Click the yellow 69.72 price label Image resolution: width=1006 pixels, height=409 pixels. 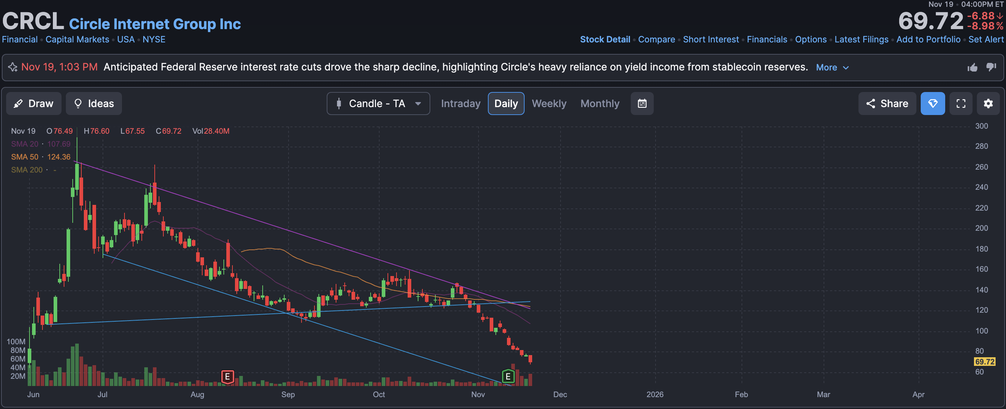[984, 362]
